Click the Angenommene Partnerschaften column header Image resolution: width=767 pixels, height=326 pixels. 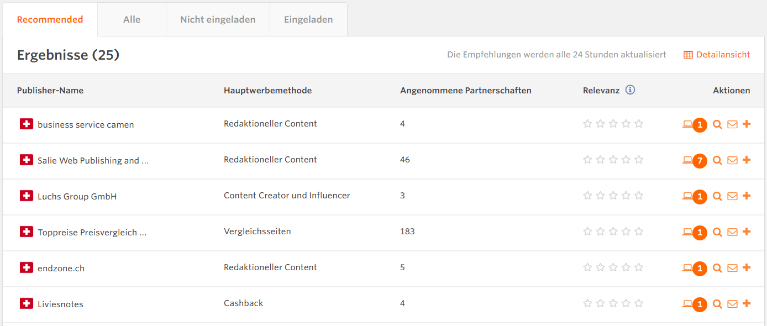click(x=465, y=91)
